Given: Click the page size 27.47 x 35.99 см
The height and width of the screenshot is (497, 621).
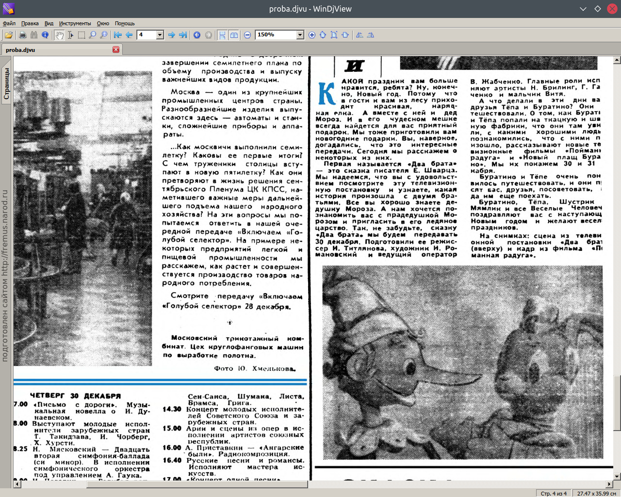Looking at the screenshot, I should pos(596,493).
